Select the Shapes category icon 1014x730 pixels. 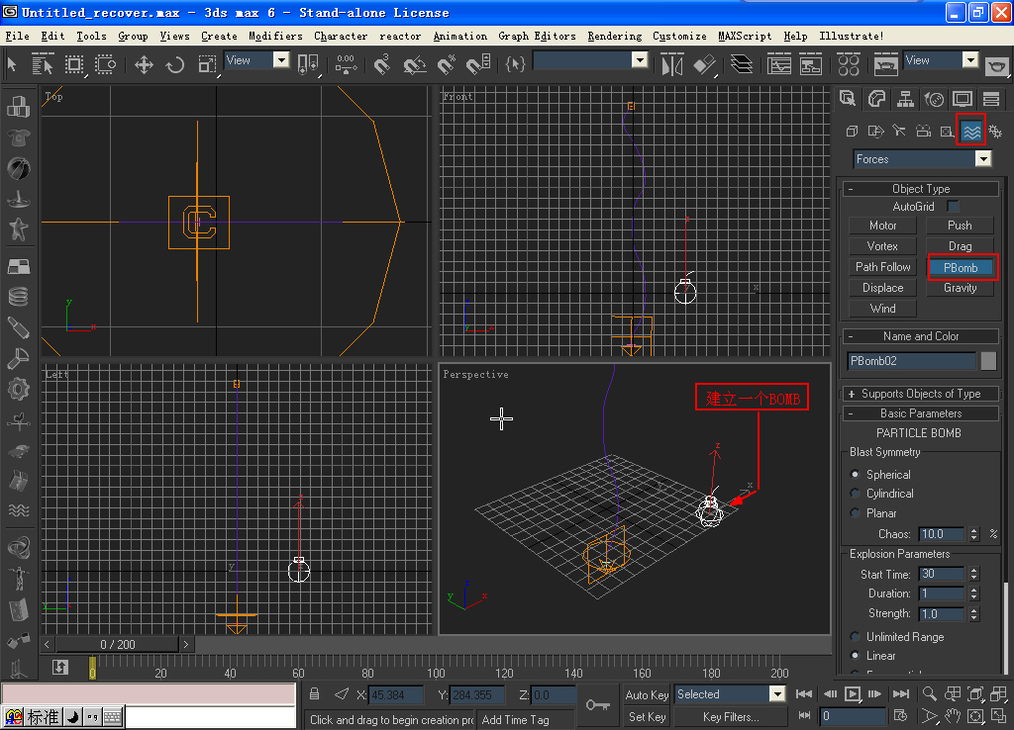click(875, 132)
